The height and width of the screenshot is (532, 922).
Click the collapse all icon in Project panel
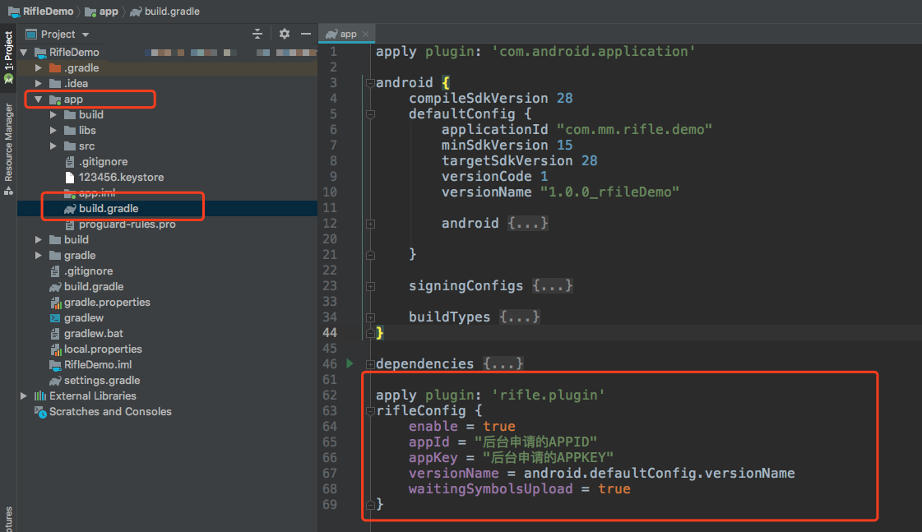(257, 34)
